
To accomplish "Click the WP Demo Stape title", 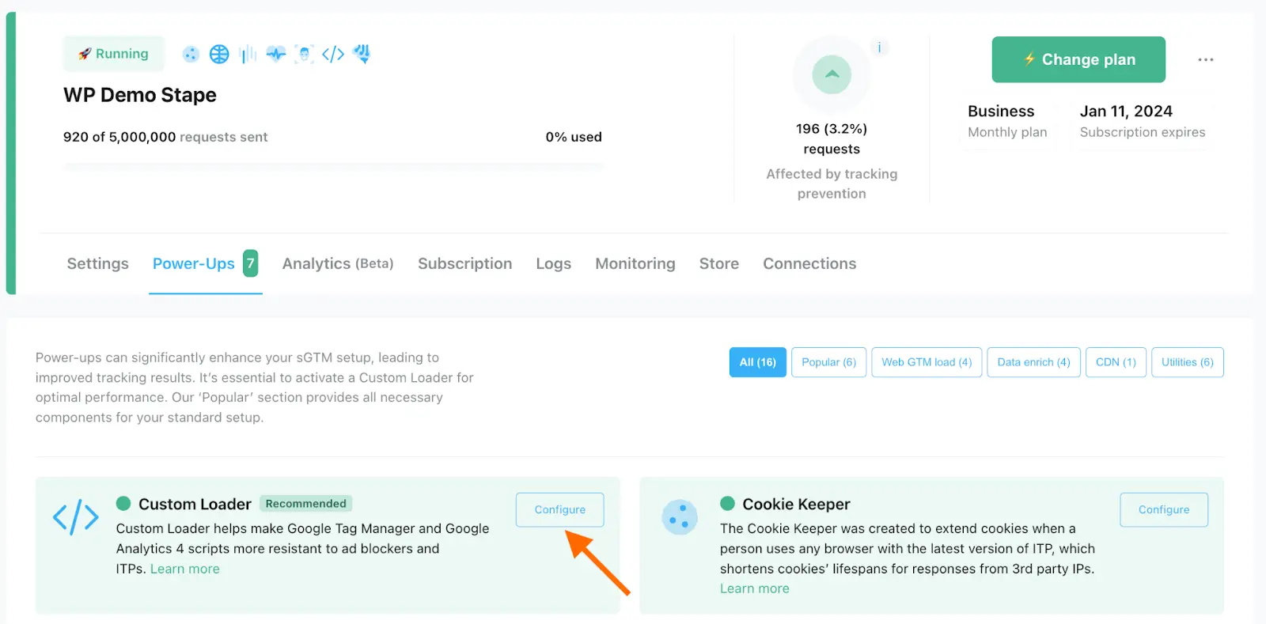I will coord(140,95).
